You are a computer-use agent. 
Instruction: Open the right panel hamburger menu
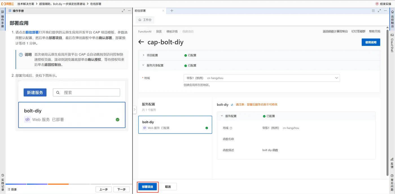tap(373, 11)
